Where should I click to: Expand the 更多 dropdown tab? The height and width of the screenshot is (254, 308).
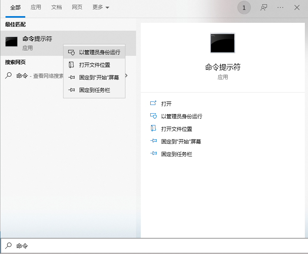point(101,7)
